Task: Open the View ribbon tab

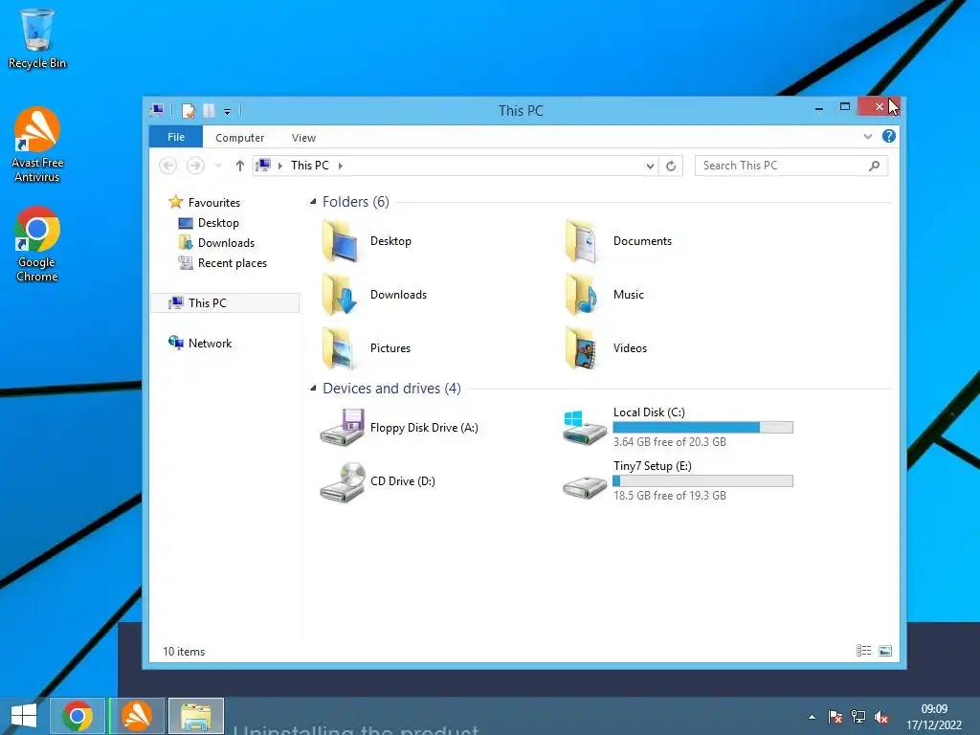Action: pyautogui.click(x=303, y=138)
